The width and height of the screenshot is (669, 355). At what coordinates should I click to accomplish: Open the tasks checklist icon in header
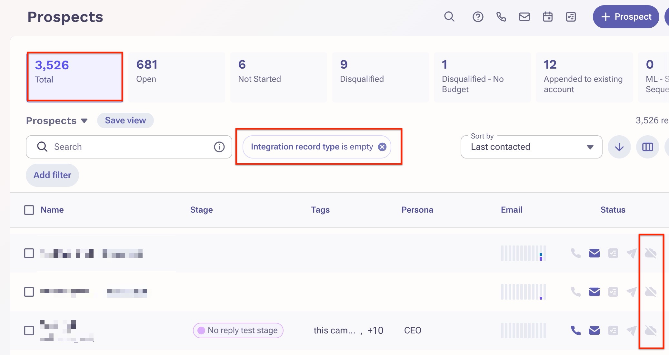(571, 16)
